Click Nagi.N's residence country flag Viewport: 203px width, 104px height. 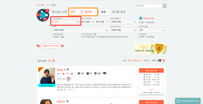(72, 74)
